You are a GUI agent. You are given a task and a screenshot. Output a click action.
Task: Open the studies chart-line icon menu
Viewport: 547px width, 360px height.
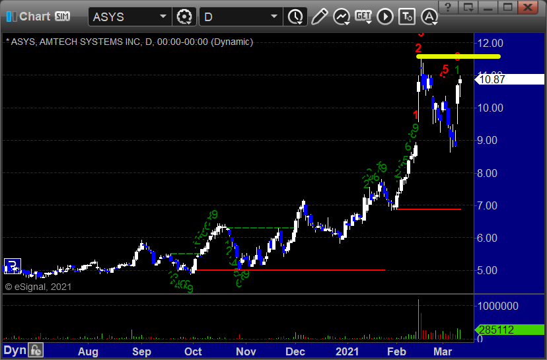(342, 17)
